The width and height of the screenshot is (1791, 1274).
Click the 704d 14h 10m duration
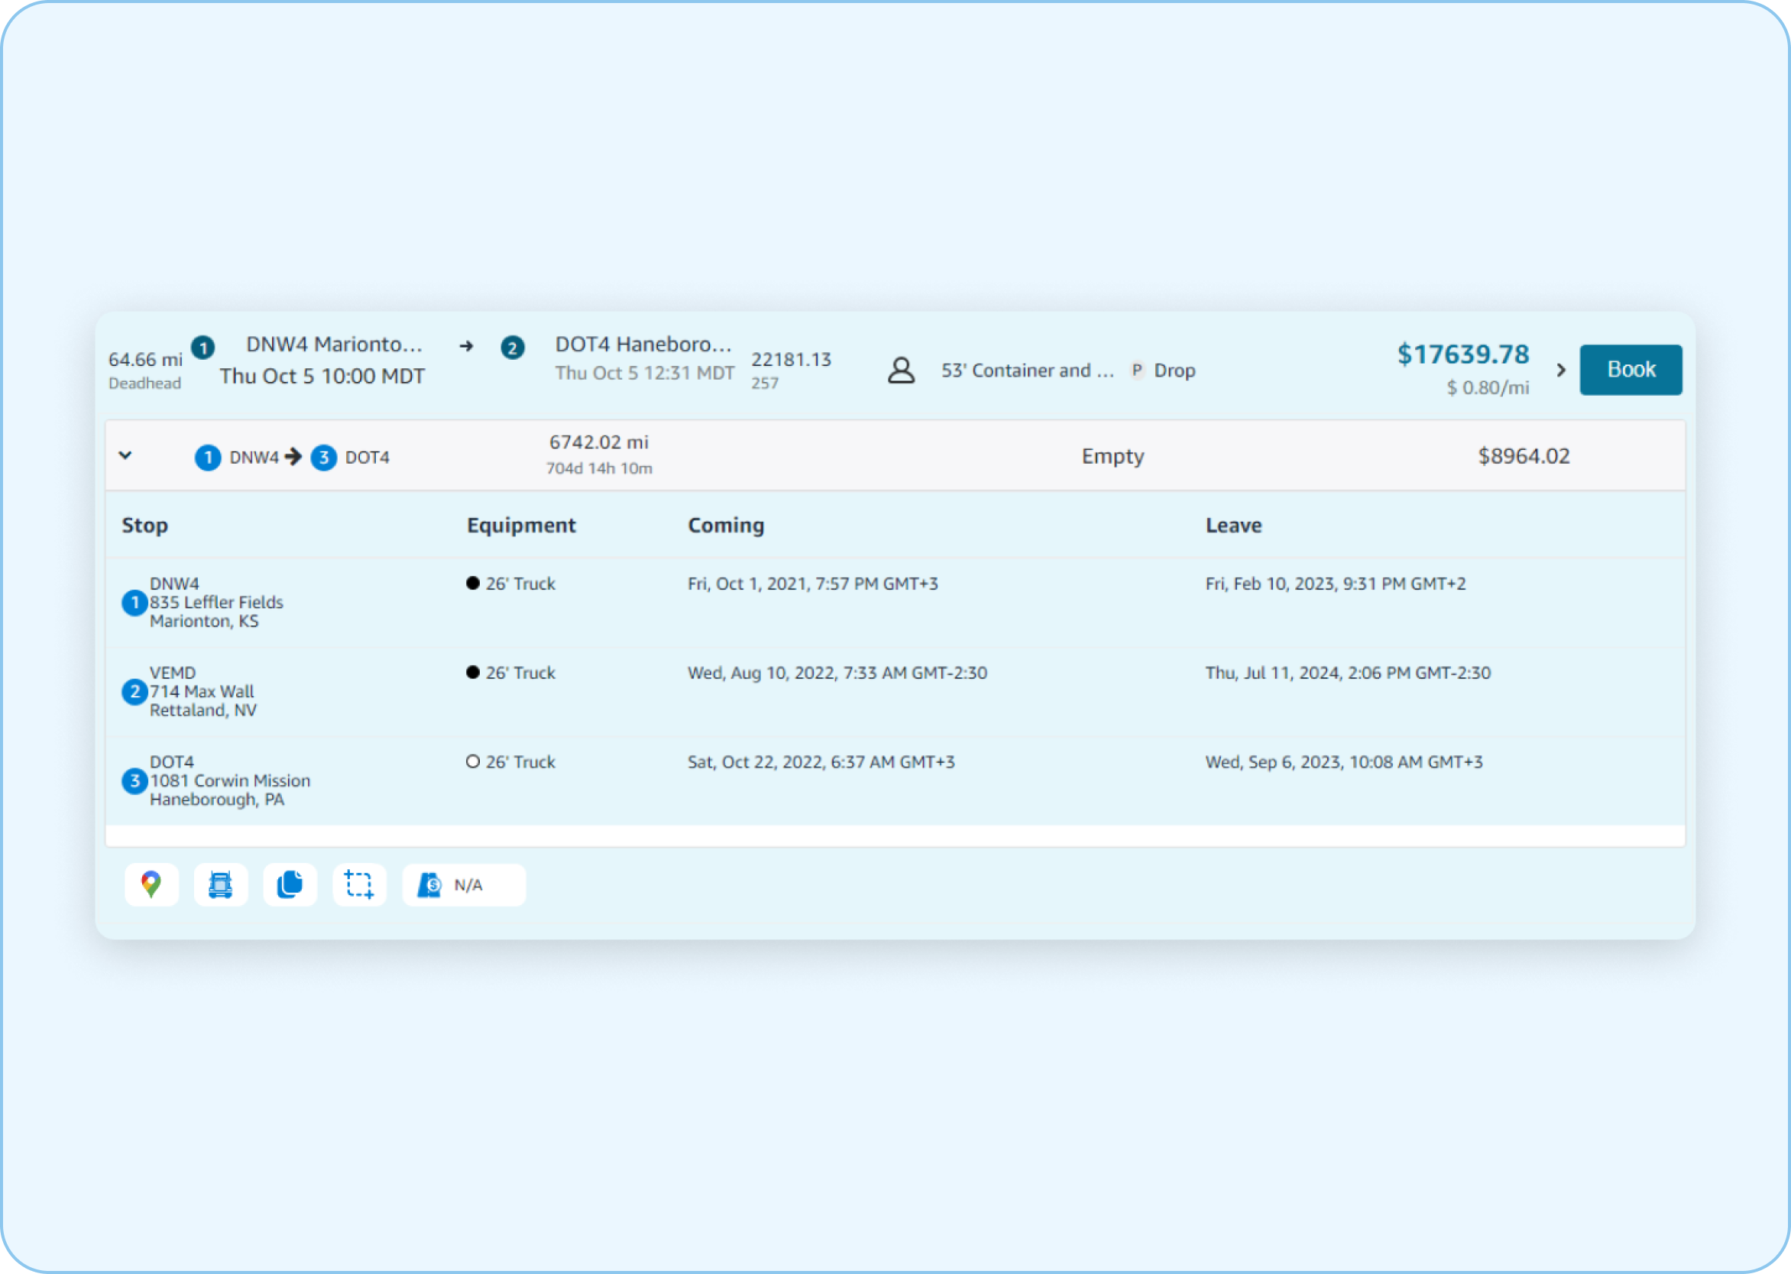[599, 468]
